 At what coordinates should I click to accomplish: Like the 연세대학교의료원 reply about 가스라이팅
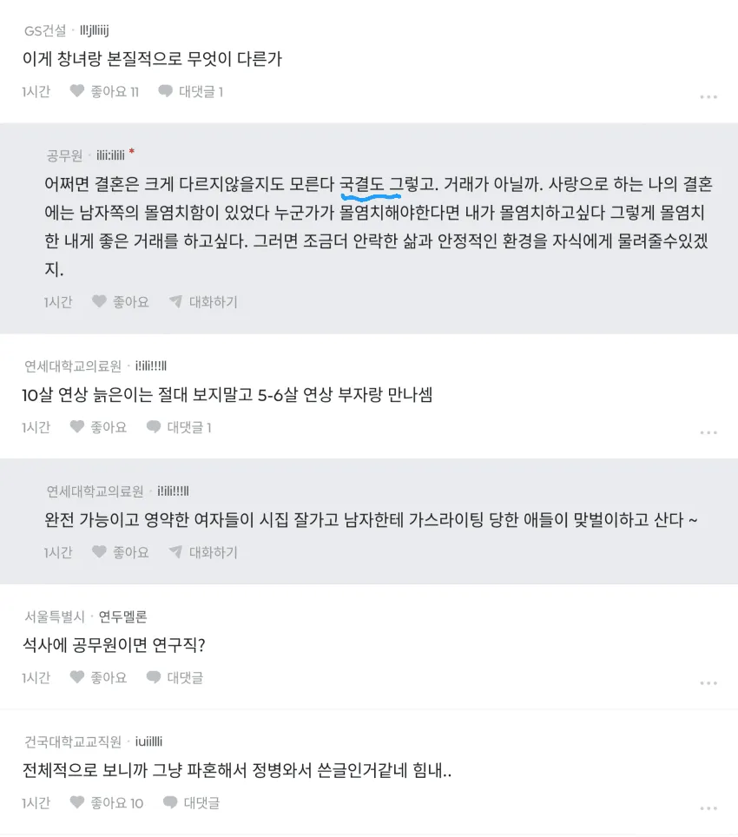pos(120,552)
